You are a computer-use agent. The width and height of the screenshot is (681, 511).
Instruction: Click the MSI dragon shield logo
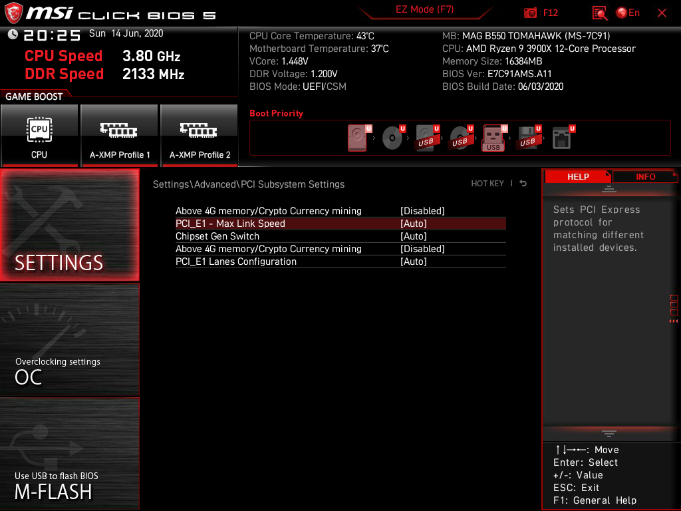click(13, 13)
